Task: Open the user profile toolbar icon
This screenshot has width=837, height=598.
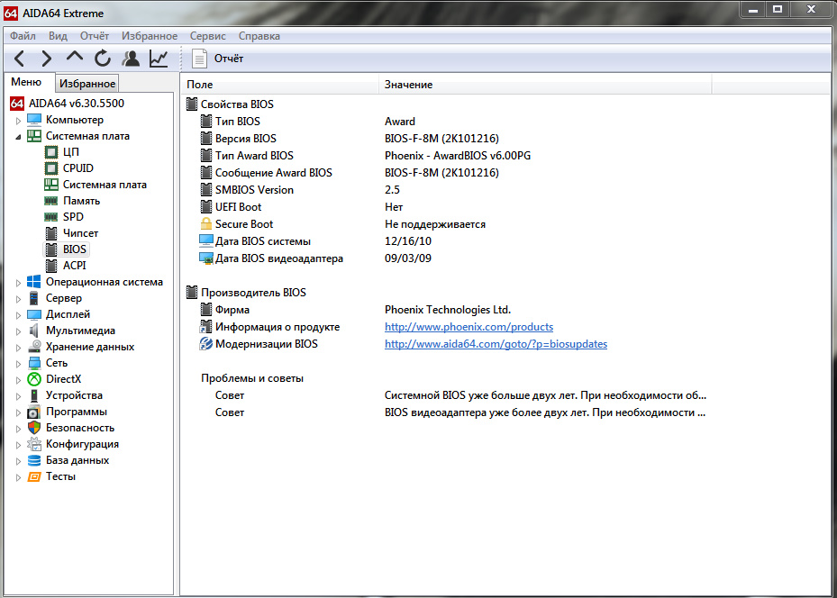Action: (131, 59)
